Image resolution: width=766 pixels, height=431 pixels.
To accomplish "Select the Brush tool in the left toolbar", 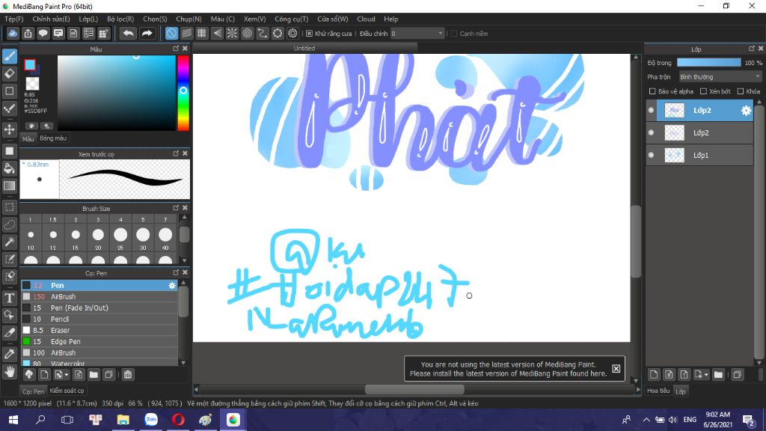I will point(9,56).
